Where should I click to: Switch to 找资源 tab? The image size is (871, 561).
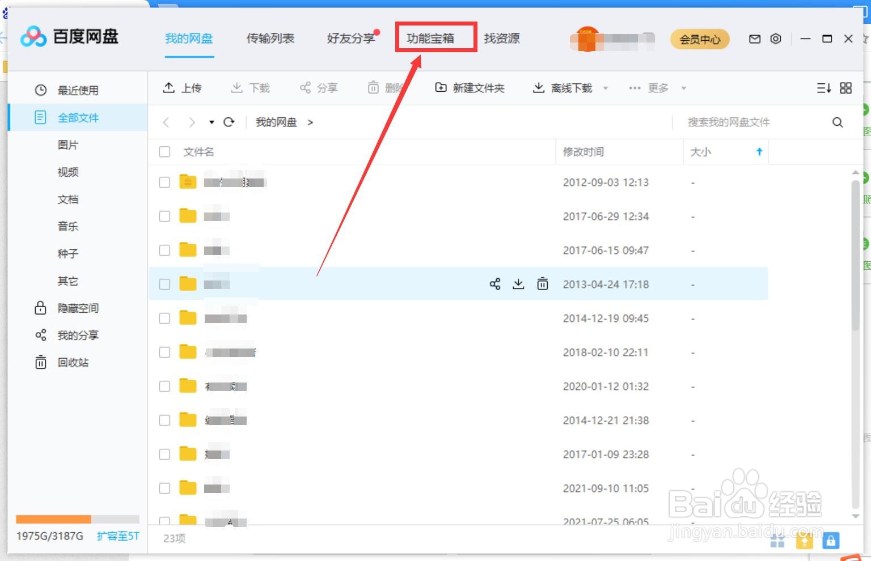(502, 39)
